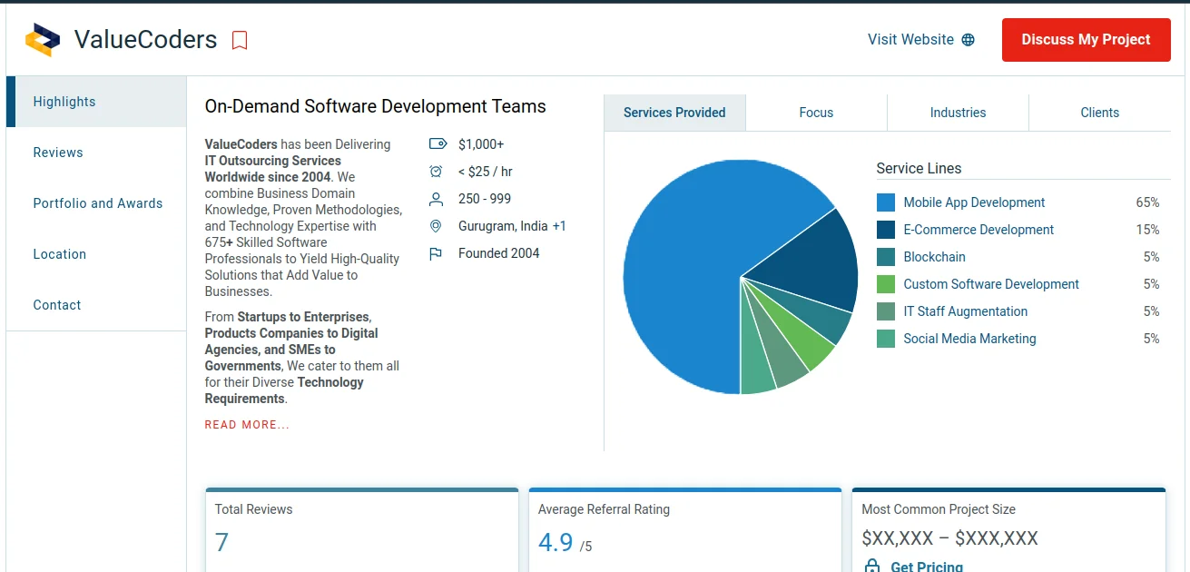Click the price tag icon next to $1,000+
1190x572 pixels.
tap(438, 144)
